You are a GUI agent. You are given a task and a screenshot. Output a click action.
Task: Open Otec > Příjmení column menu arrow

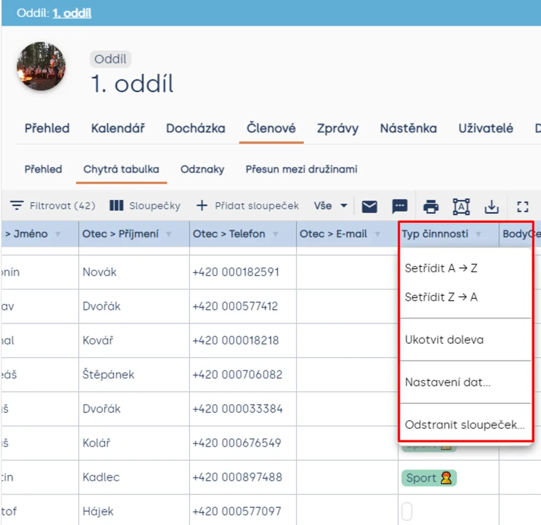click(169, 234)
